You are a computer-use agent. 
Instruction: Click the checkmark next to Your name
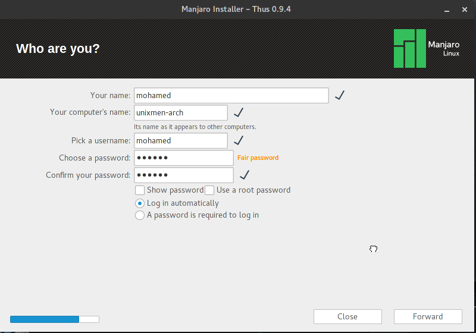coord(340,95)
